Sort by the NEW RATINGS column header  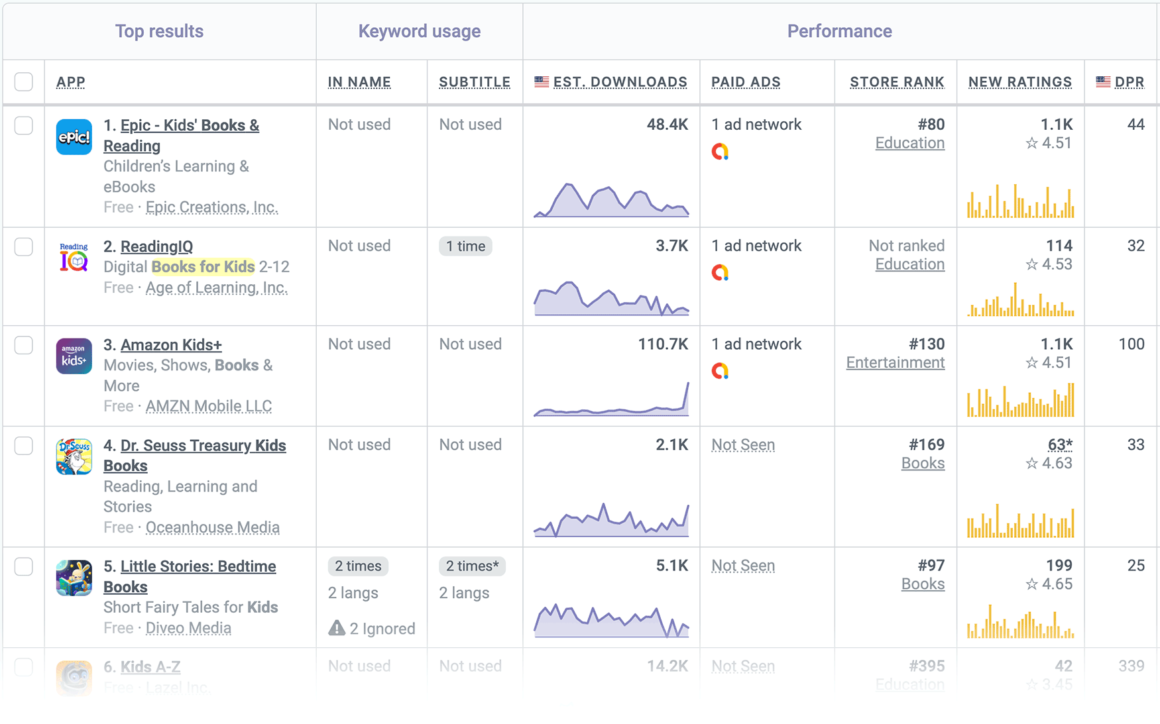(1020, 82)
